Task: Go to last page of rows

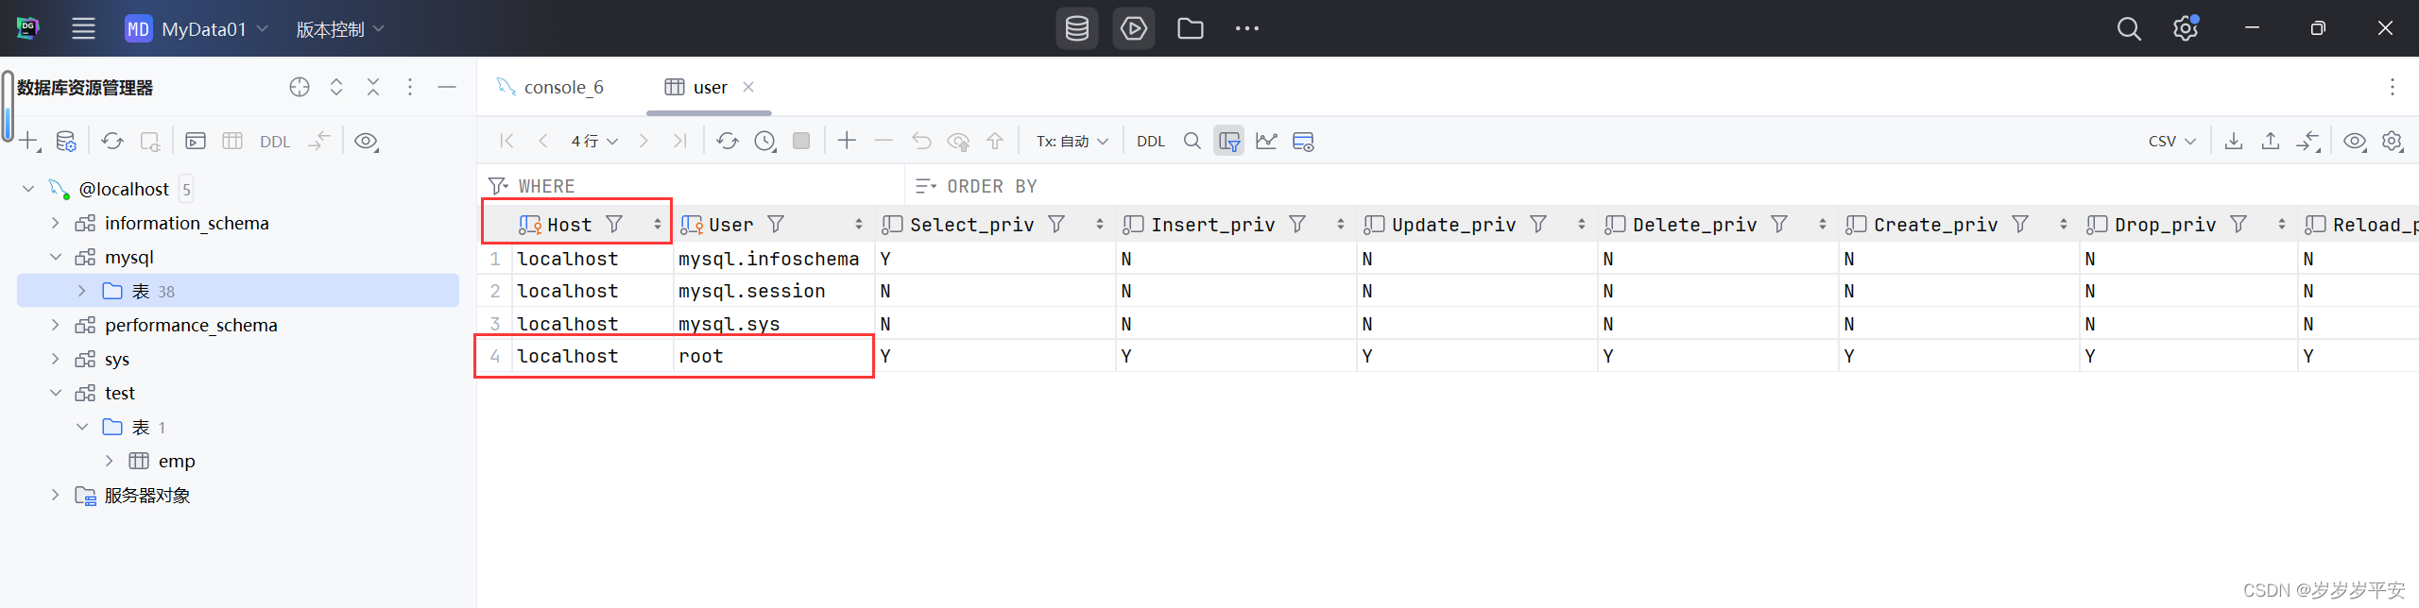Action: (679, 141)
